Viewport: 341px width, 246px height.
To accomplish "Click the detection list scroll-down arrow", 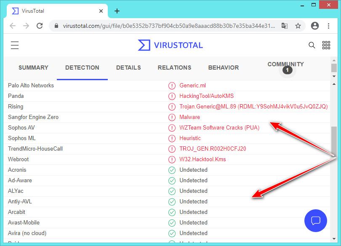I will pyautogui.click(x=334, y=239).
